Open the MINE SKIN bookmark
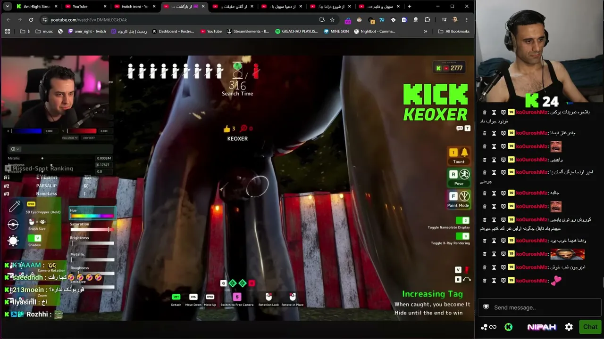Screen dimensions: 604x339 coord(336,32)
